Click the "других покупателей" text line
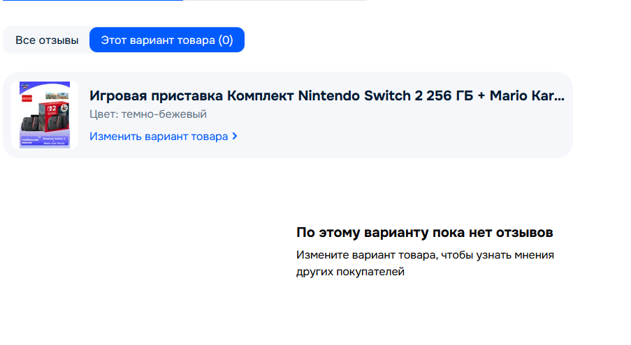This screenshot has height=345, width=631. tap(350, 272)
